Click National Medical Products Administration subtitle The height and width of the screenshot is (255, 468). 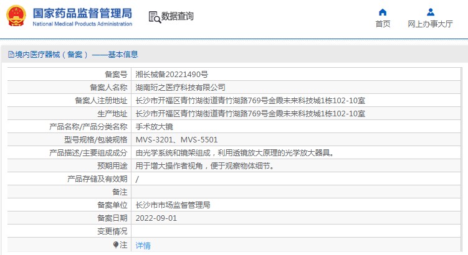(x=82, y=24)
